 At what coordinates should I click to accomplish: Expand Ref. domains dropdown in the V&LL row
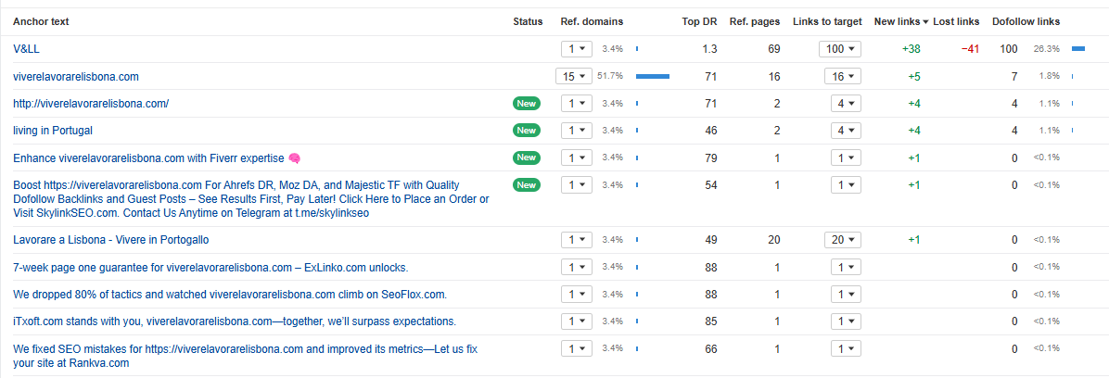(x=579, y=49)
